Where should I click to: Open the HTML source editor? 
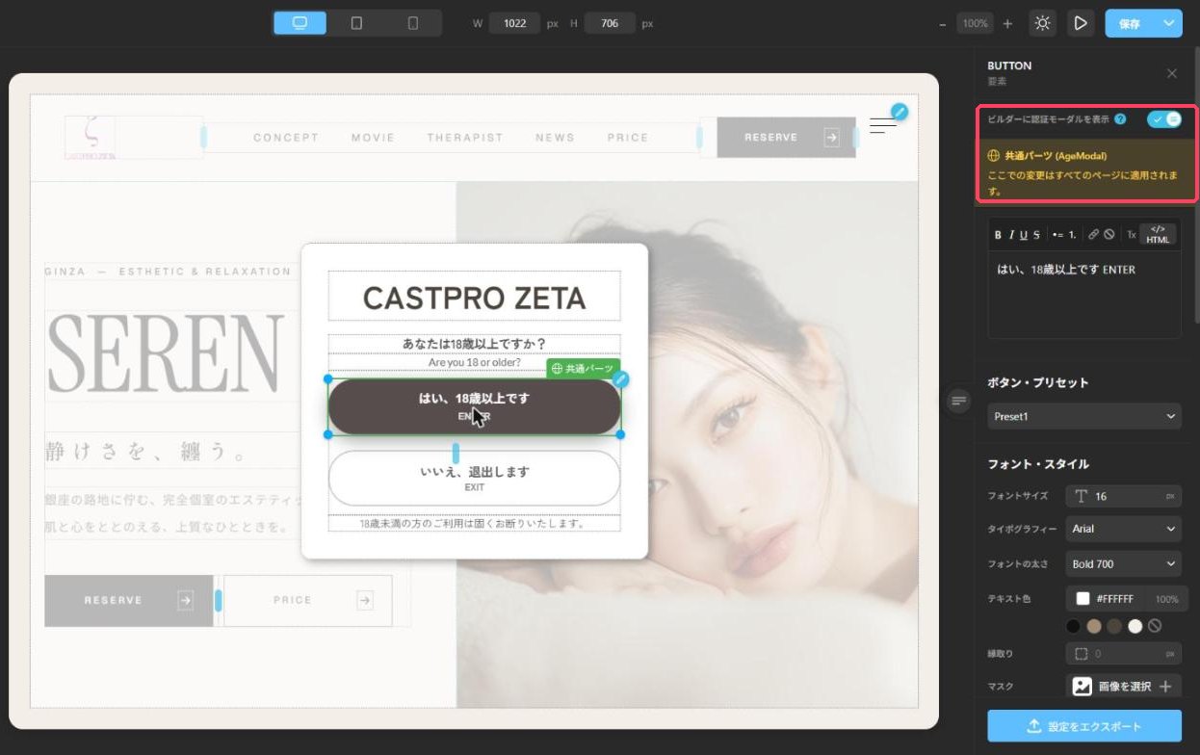(1158, 234)
